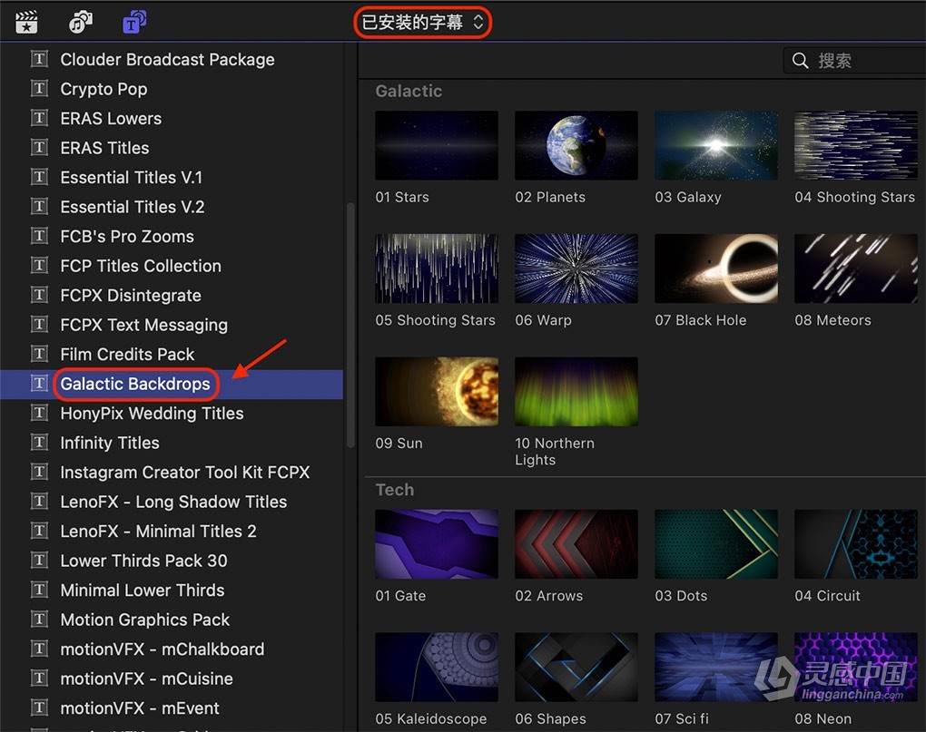Choose Lower Thirds Pack 30
The height and width of the screenshot is (732, 926).
pyautogui.click(x=143, y=561)
